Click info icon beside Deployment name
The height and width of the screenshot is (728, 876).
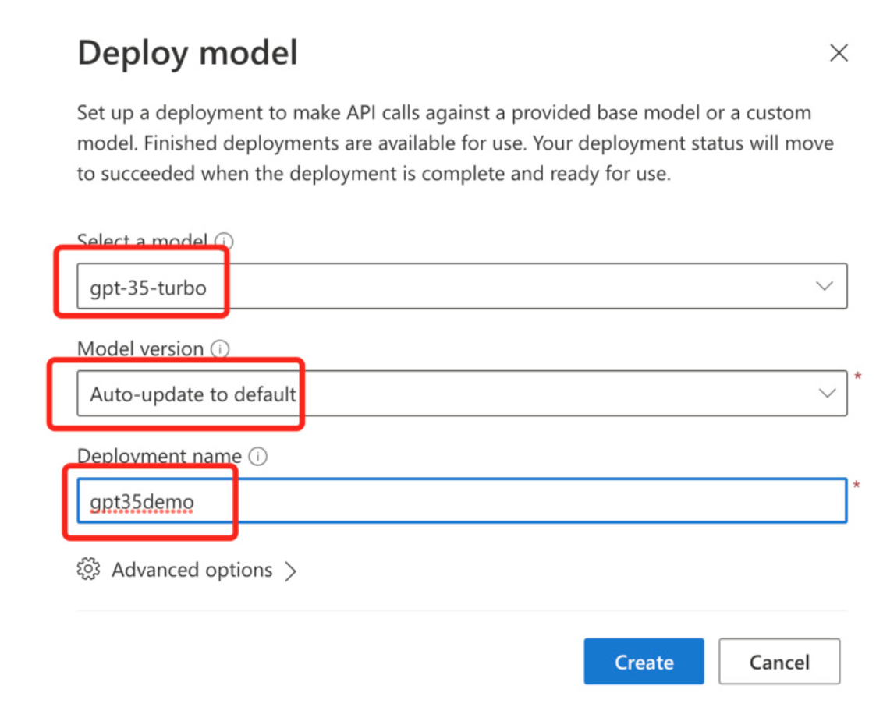259,457
